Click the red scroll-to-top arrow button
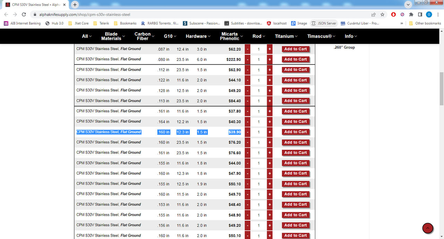The image size is (444, 239). tap(428, 228)
